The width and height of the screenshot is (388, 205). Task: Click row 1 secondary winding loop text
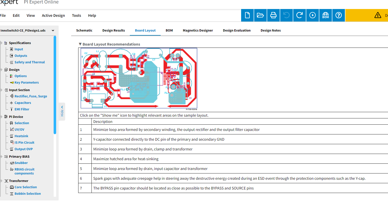click(176, 130)
